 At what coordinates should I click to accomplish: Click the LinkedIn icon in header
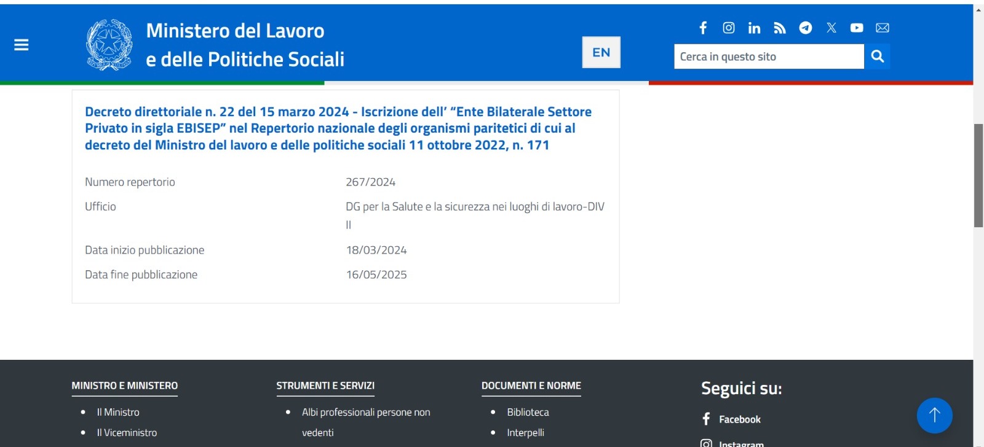(x=754, y=28)
